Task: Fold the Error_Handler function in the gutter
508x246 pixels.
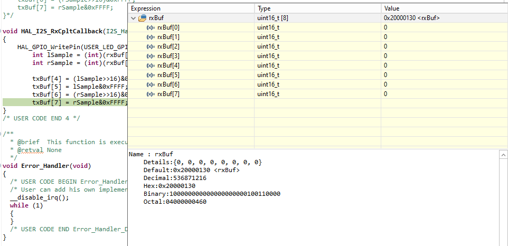Action: 2,166
